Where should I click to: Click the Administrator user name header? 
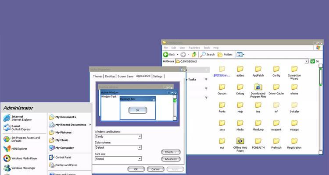pos(18,108)
